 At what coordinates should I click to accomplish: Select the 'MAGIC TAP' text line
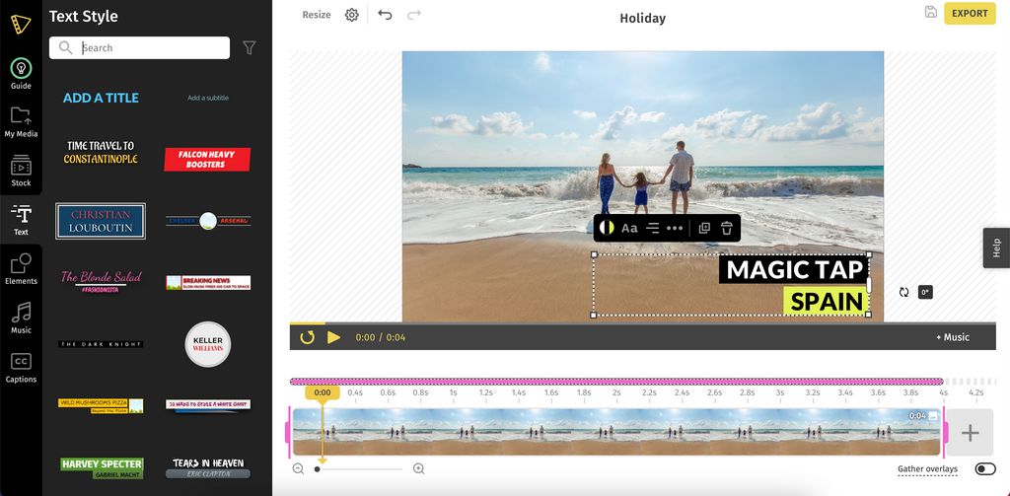794,269
